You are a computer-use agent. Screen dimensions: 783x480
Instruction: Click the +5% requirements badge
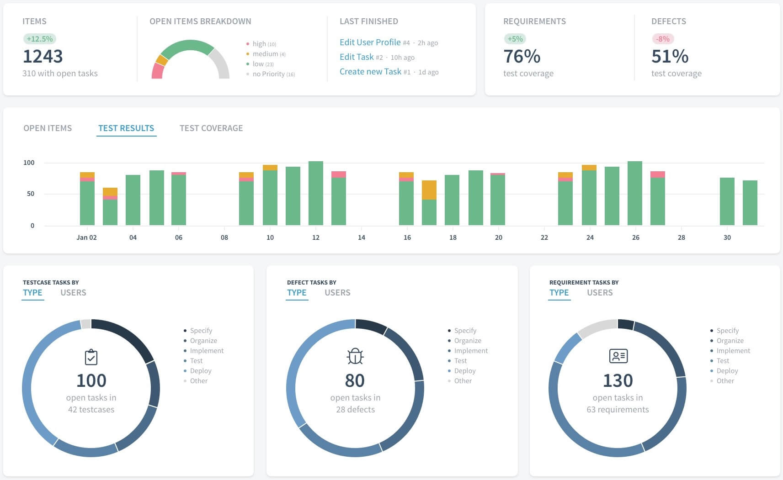[515, 39]
